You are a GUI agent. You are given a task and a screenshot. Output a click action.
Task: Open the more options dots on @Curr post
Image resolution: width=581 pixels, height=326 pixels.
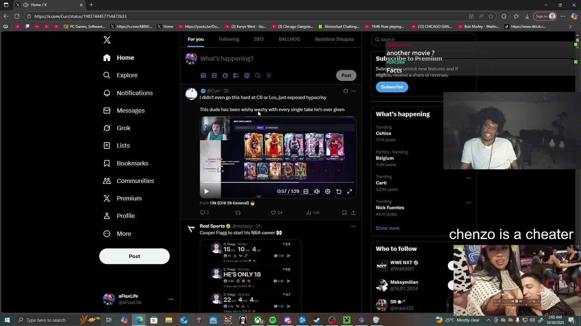[354, 91]
